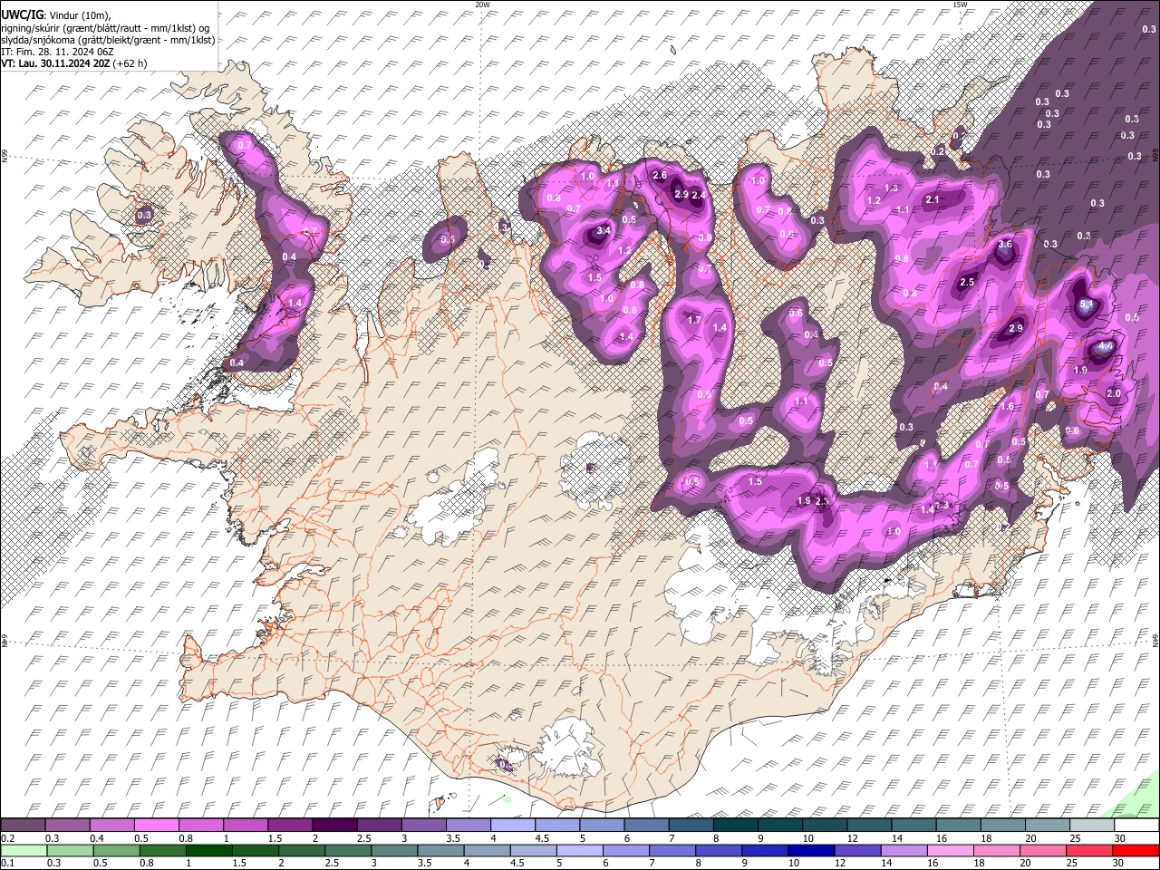The image size is (1160, 870).
Task: Pick the darkest green lower swatch labeled 1
Action: coord(208,850)
